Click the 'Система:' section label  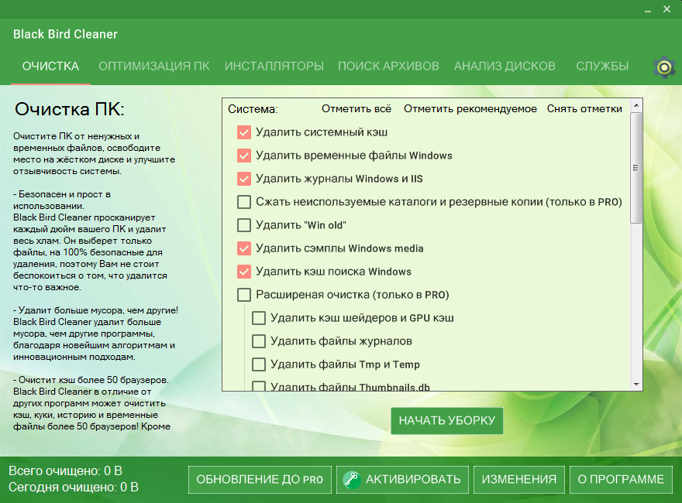[x=253, y=109]
